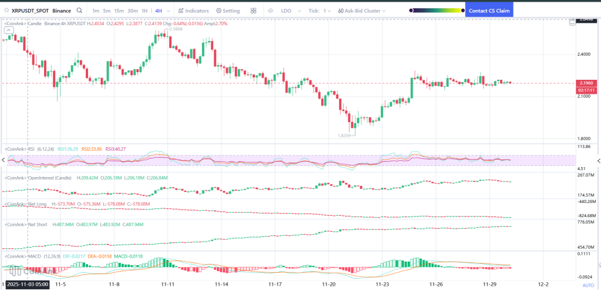Add XRPUSDT_SPOT to favorites with star icon
Image resolution: width=601 pixels, height=291 pixels.
point(6,11)
